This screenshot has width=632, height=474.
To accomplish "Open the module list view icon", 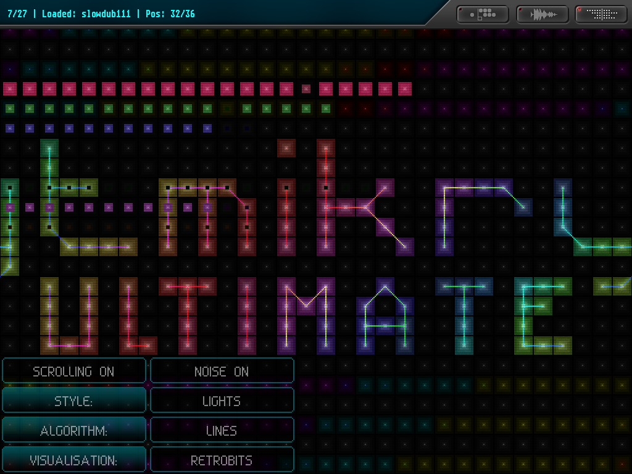I will point(483,14).
